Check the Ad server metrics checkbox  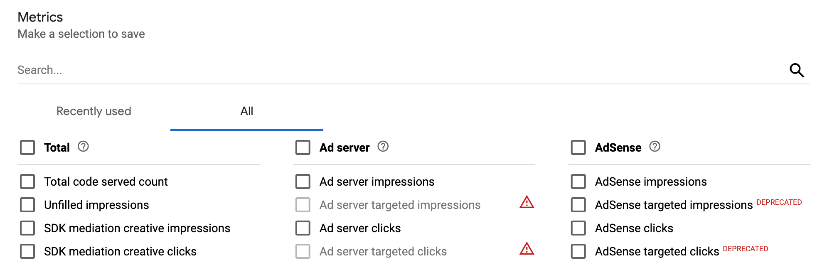pyautogui.click(x=302, y=147)
